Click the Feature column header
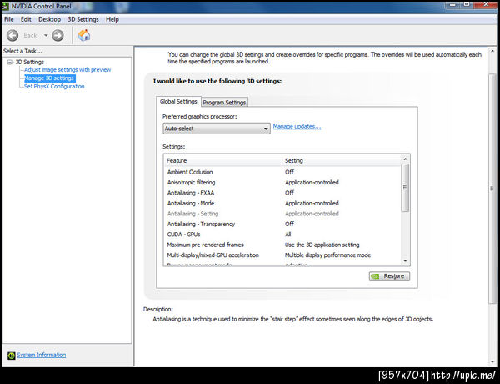Viewport: 500px width, 384px height. [x=223, y=160]
